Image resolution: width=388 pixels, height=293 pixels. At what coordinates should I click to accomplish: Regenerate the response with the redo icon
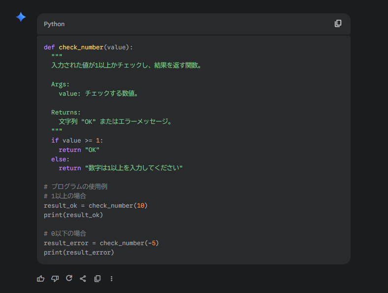tap(69, 278)
